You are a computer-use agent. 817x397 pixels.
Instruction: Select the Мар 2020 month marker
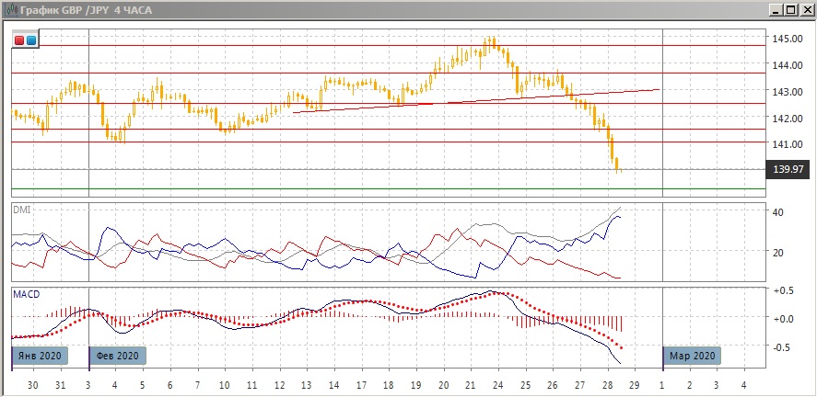(692, 356)
